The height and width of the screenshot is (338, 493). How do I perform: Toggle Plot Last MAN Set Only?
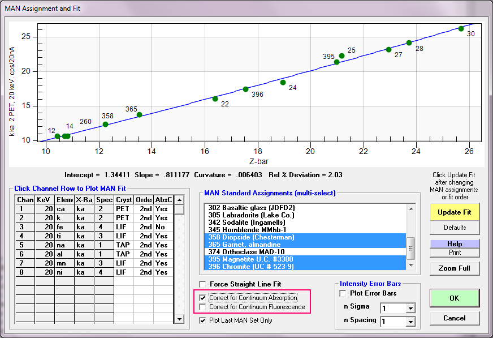[x=203, y=320]
